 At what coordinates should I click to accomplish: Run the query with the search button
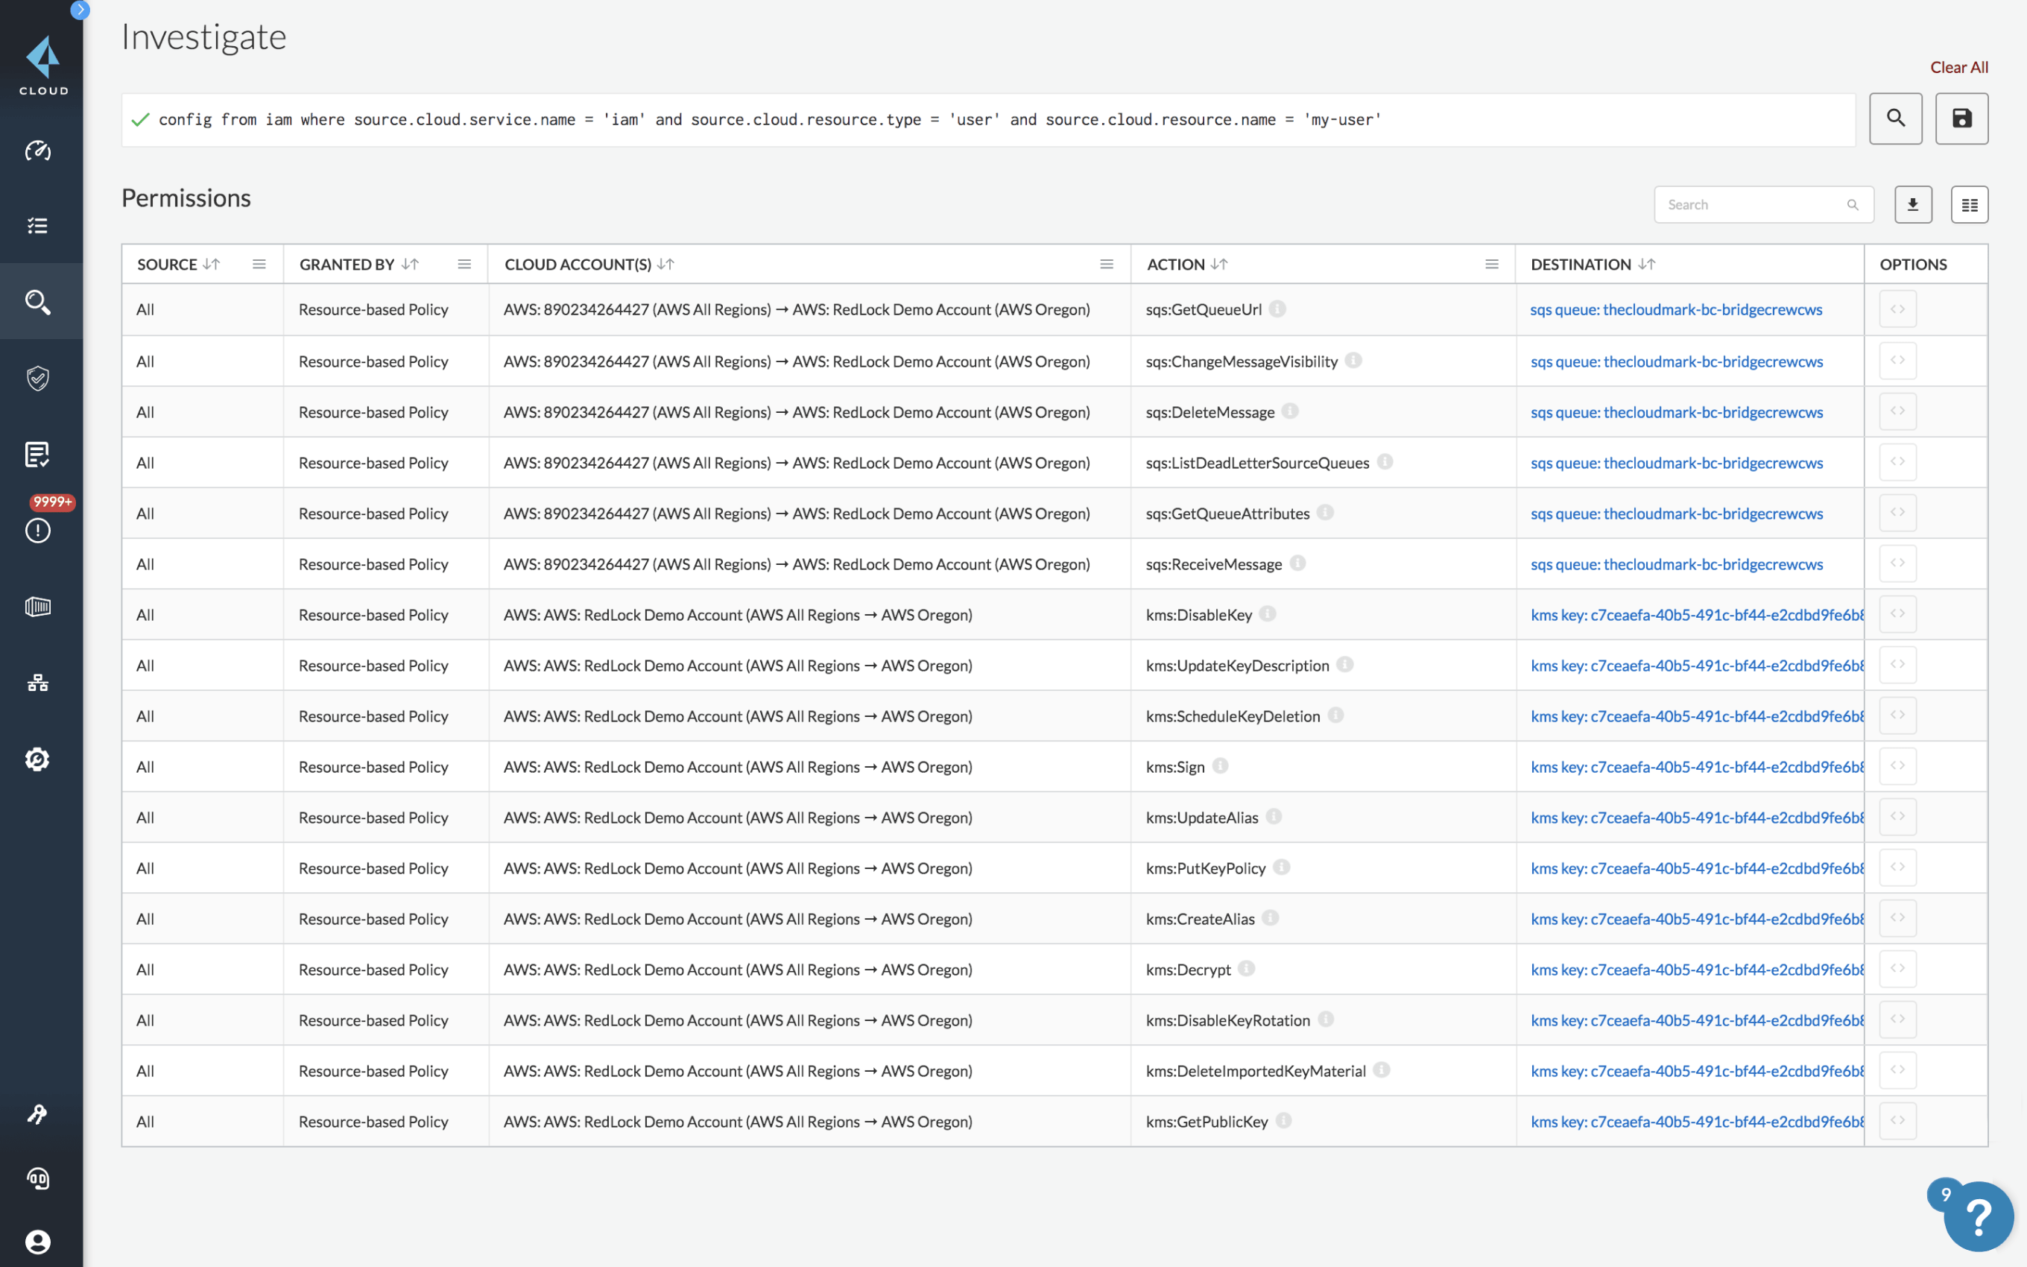point(1896,119)
